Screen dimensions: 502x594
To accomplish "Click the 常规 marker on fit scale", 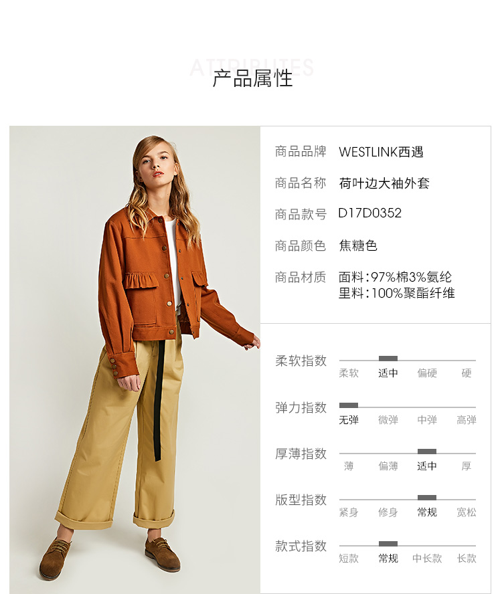I will coord(427,498).
